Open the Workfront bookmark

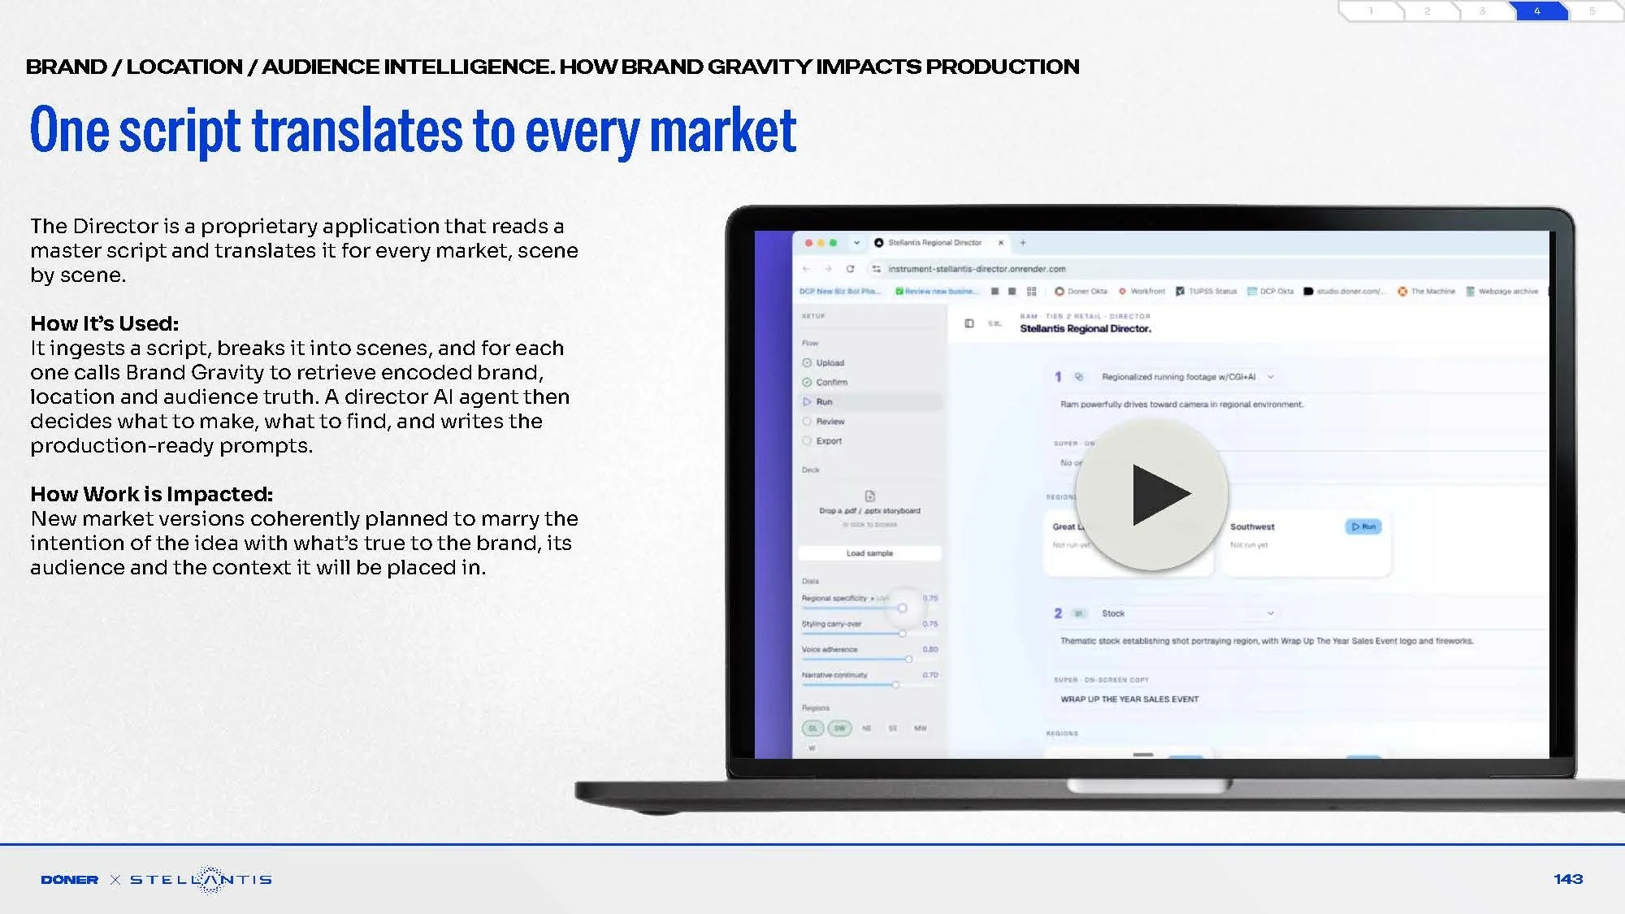(x=1142, y=291)
